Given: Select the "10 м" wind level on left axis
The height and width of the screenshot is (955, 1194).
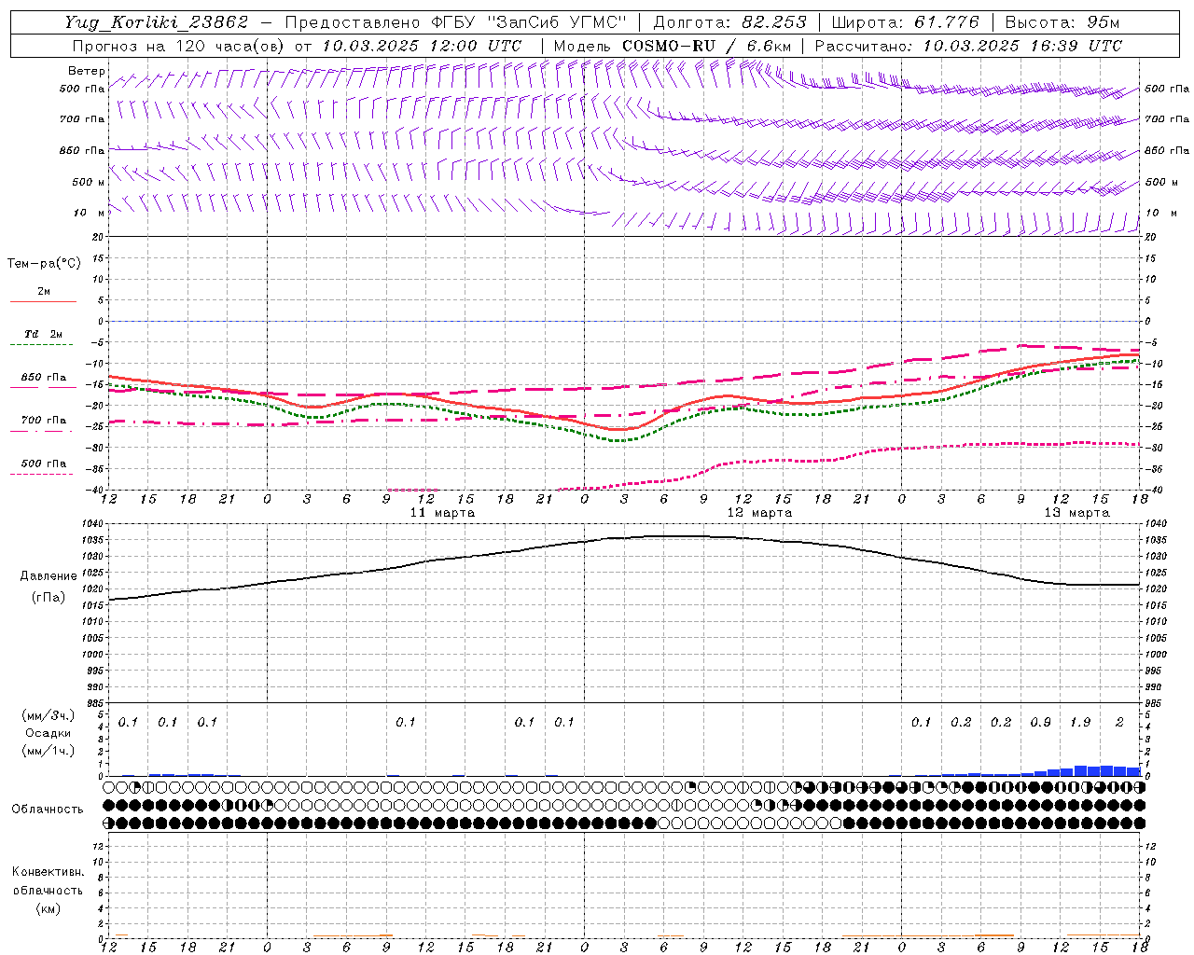Looking at the screenshot, I should pyautogui.click(x=89, y=213).
